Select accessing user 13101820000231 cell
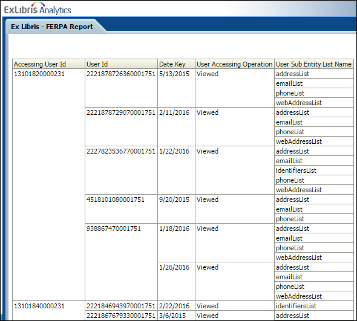The image size is (357, 321). coord(49,185)
